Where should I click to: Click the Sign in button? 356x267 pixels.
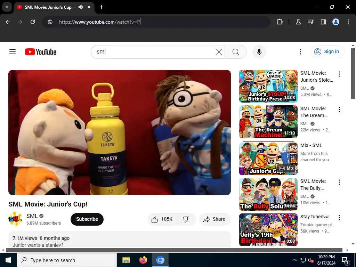click(327, 52)
